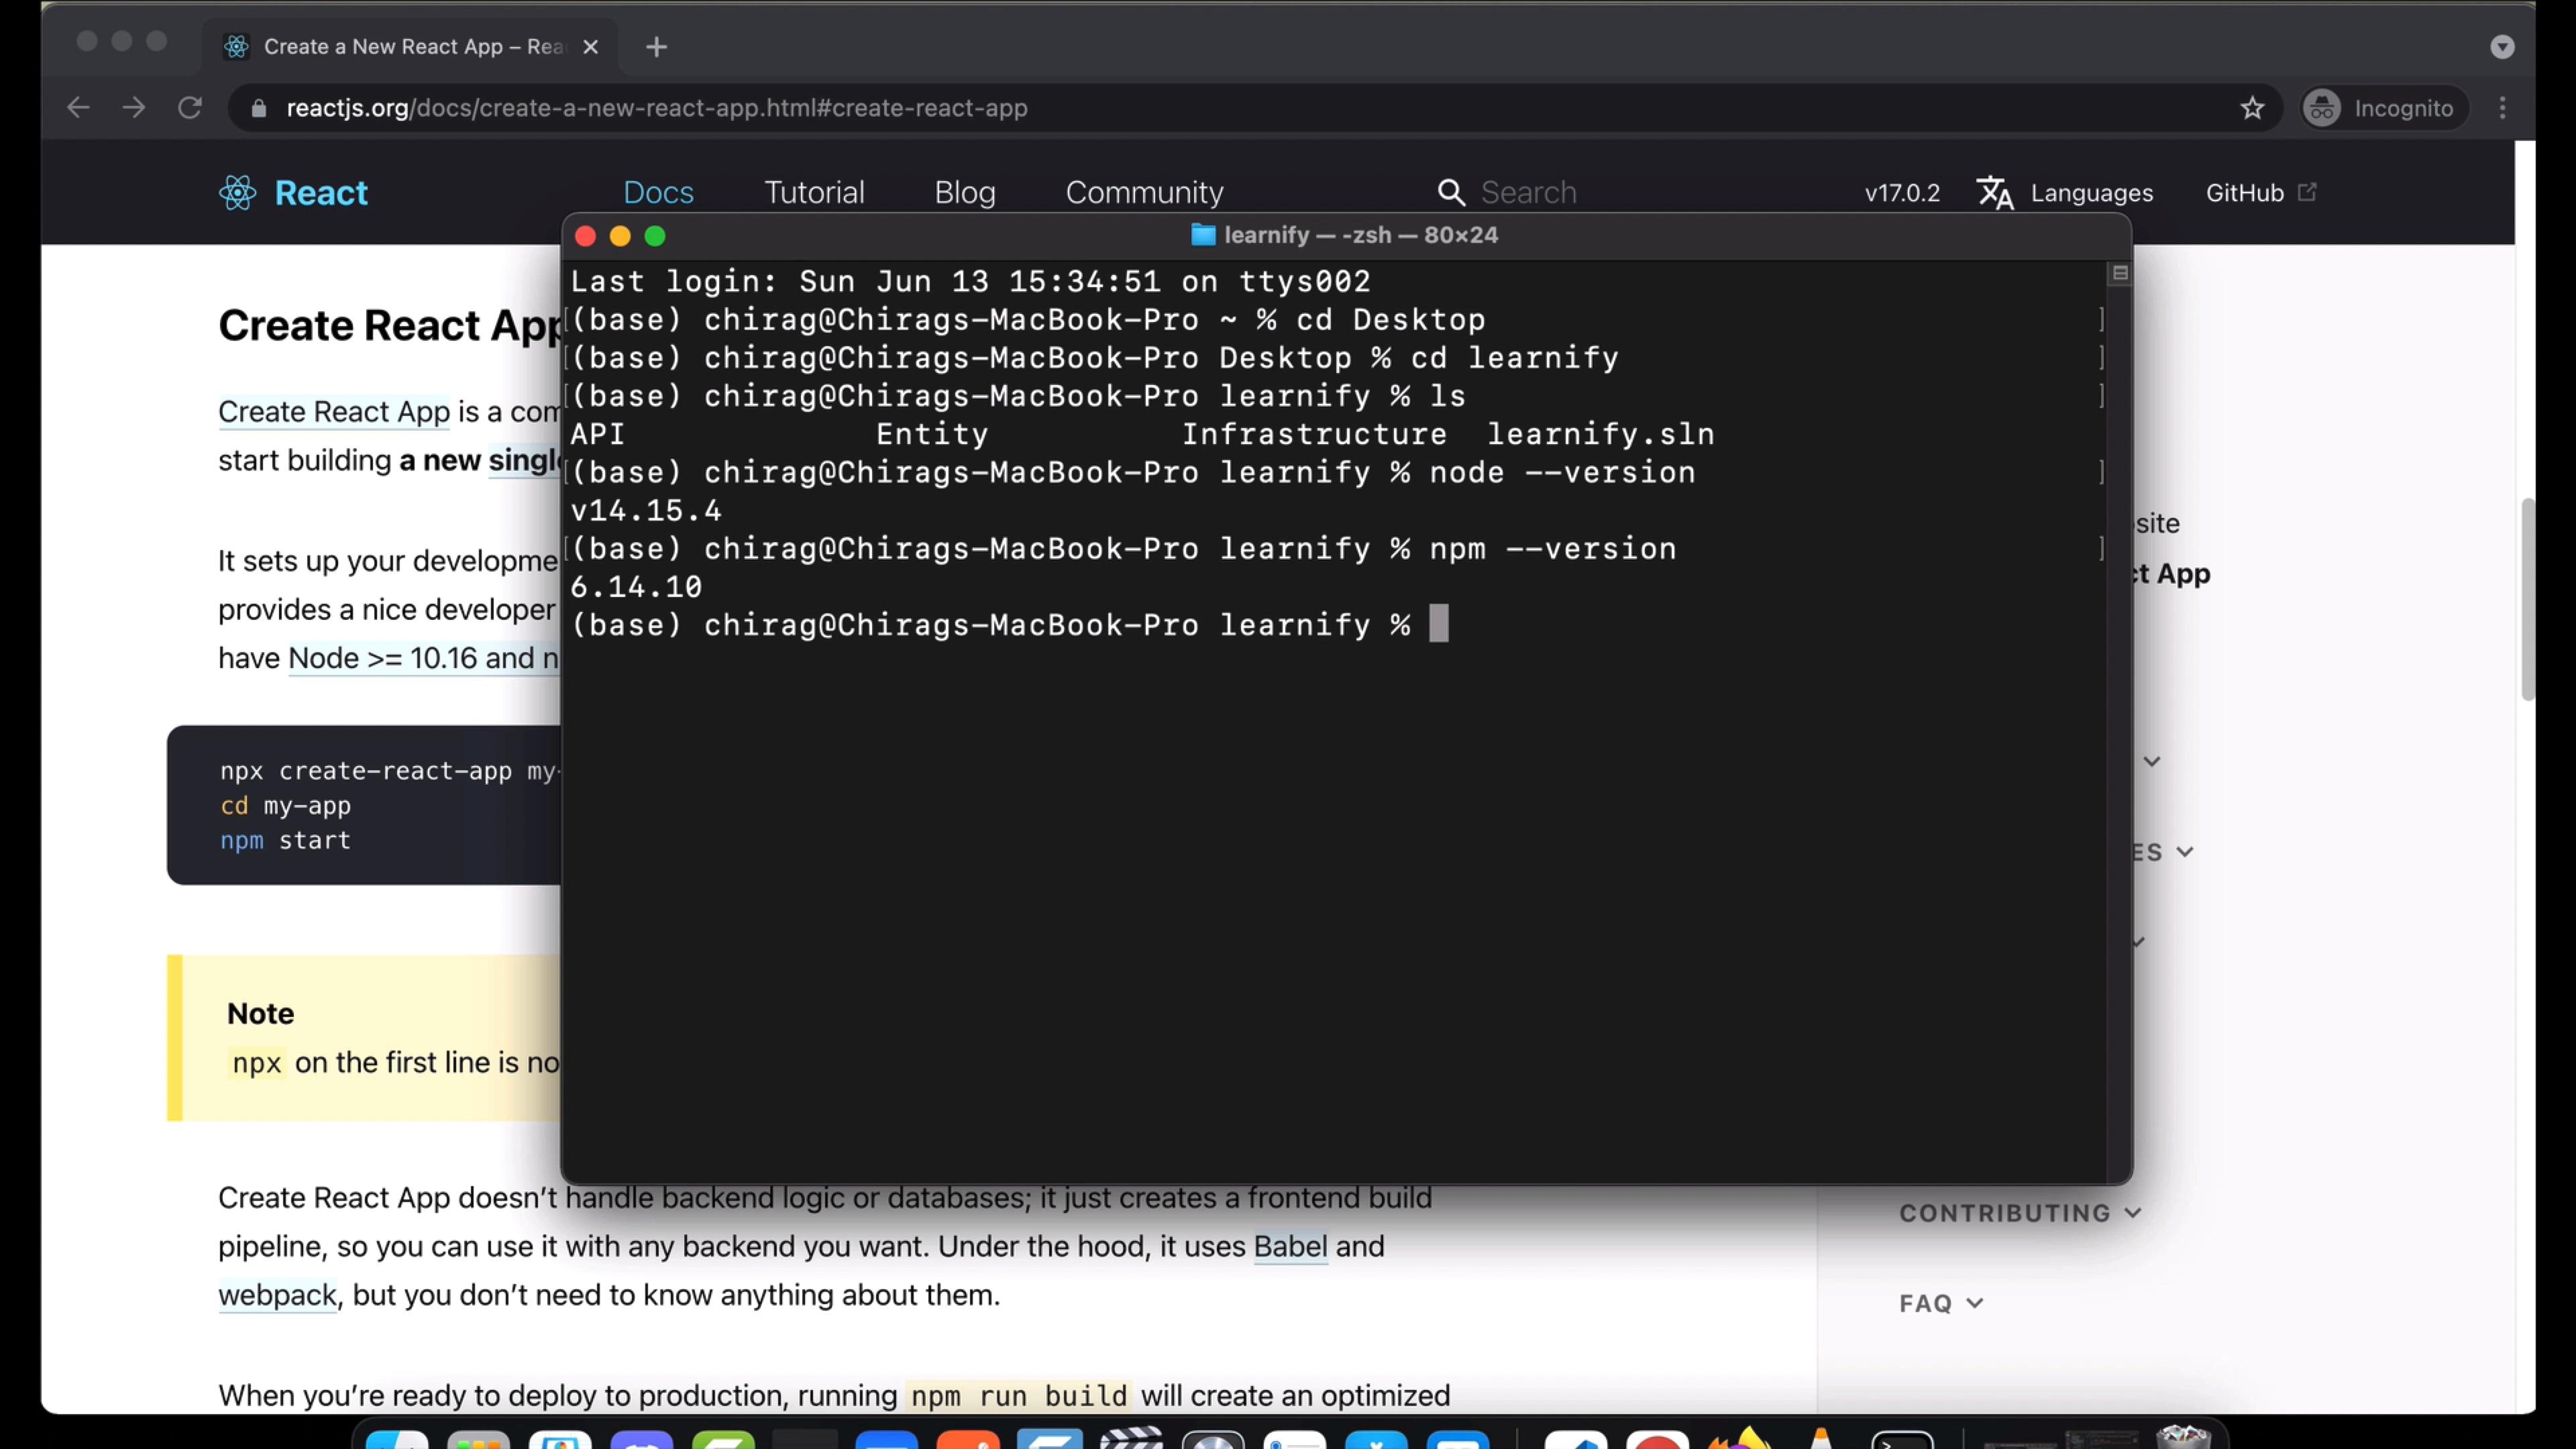Click the Last login line in Terminal

pos(970,281)
